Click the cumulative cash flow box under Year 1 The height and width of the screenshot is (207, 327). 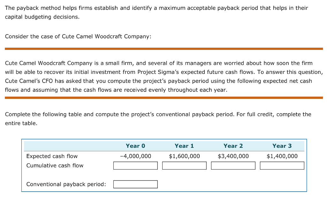(184, 165)
